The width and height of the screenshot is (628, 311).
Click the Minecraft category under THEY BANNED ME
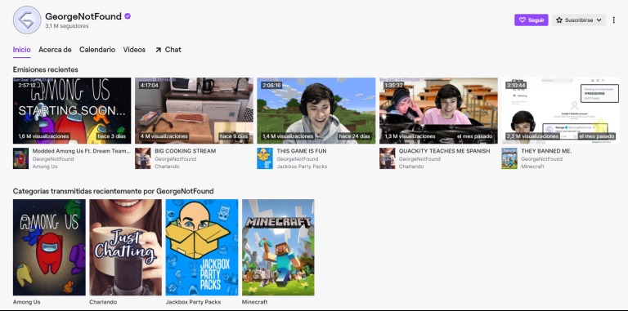pyautogui.click(x=532, y=167)
